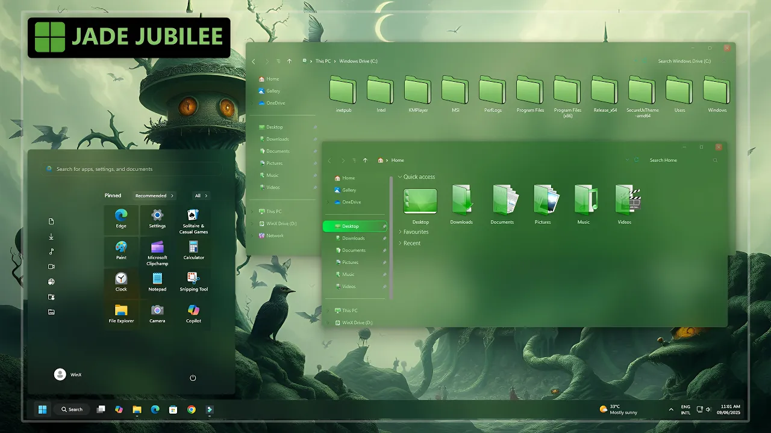Select the KMPlayer folder

tap(418, 94)
